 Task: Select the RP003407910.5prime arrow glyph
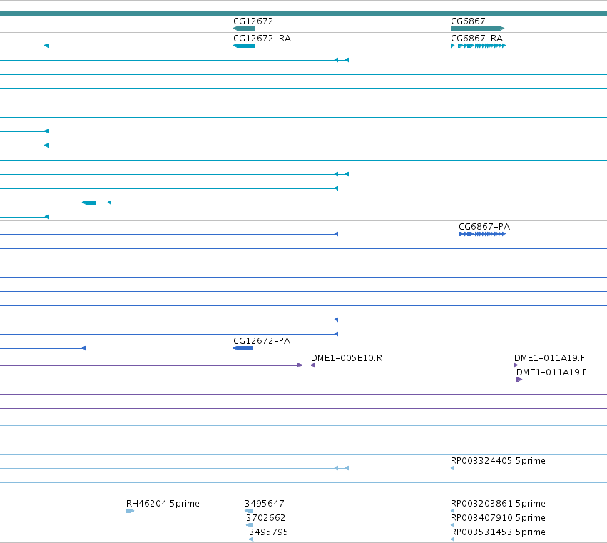click(x=452, y=525)
